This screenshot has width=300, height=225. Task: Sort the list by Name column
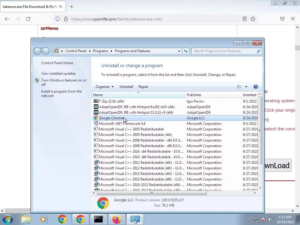138,95
